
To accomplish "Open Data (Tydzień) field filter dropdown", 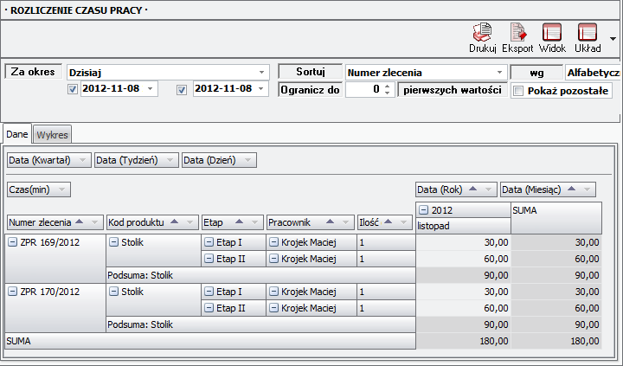I will [x=170, y=160].
